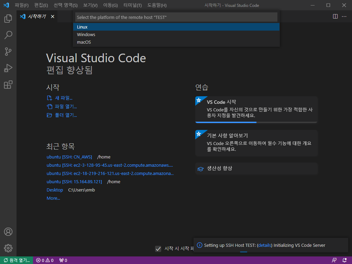Switch to the 시작하기 tab
This screenshot has width=352, height=264.
tap(37, 16)
